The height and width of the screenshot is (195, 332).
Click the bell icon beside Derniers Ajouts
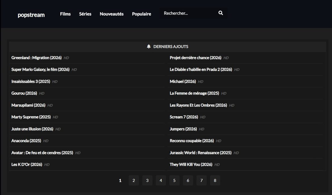[x=149, y=46]
